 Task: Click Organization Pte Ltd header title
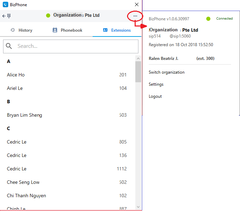pos(76,15)
